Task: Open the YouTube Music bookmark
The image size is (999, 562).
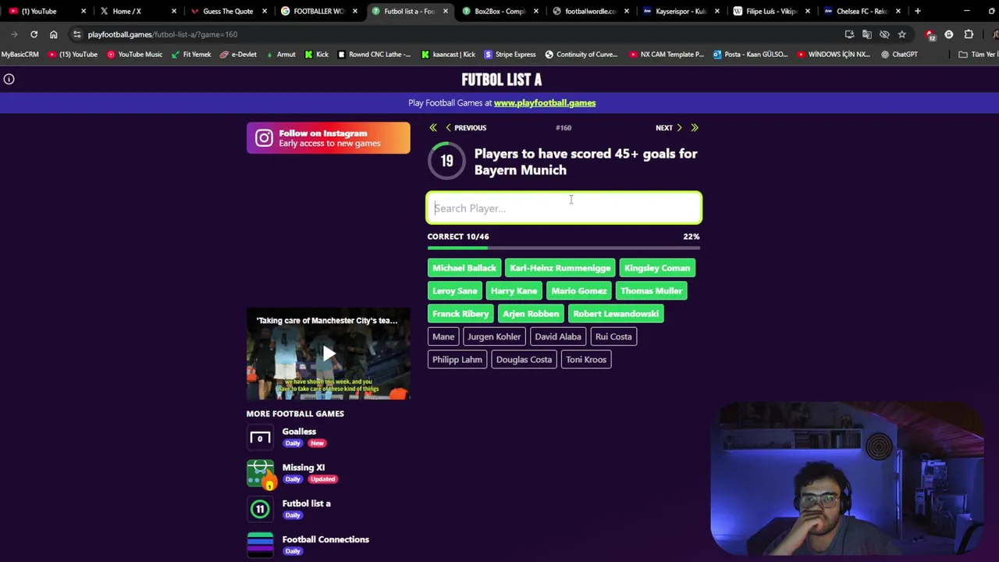Action: pos(134,54)
